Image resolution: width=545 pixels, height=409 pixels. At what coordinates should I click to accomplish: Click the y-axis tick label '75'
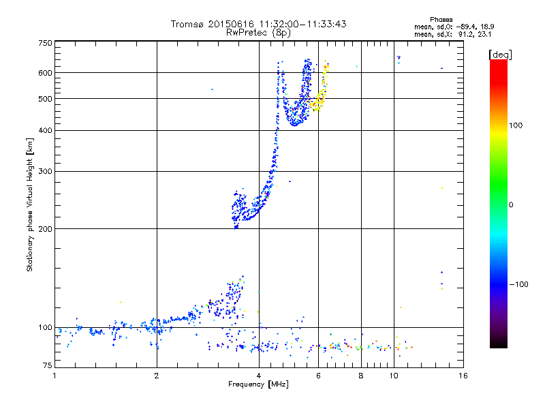pos(48,365)
